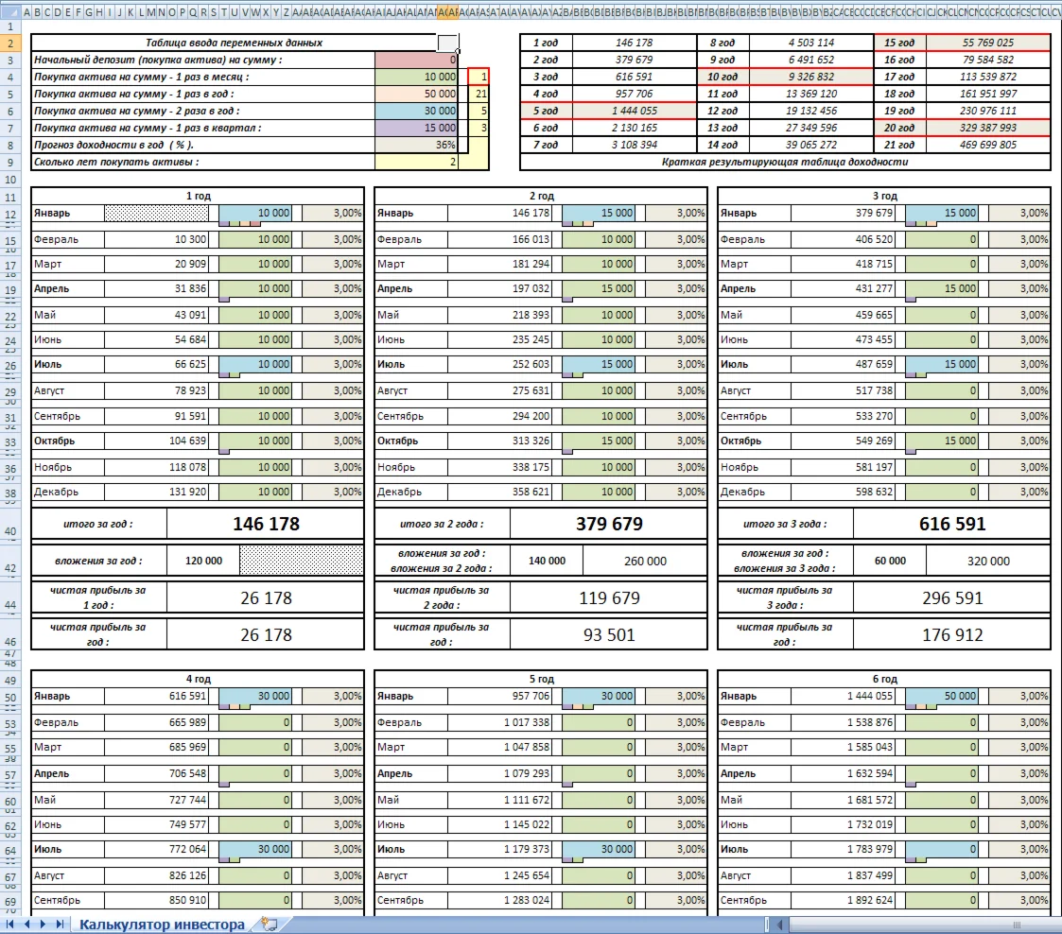Click the 7 год value 3 108 394

tap(634, 144)
